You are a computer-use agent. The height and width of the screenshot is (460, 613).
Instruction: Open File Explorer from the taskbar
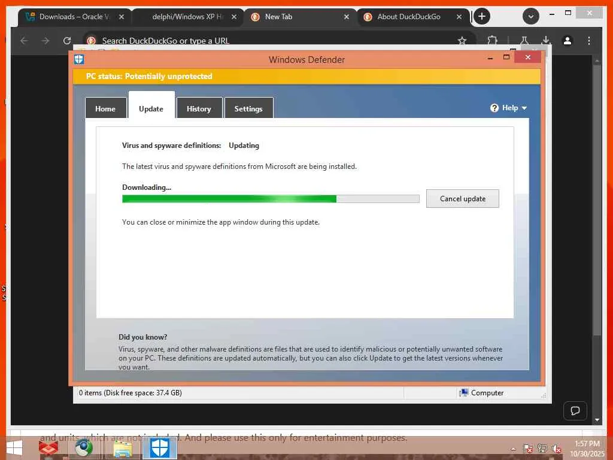[122, 449]
